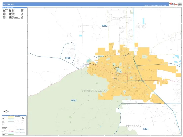Click the LEWIS AND CLARK county label
The width and height of the screenshot is (183, 137).
click(95, 91)
